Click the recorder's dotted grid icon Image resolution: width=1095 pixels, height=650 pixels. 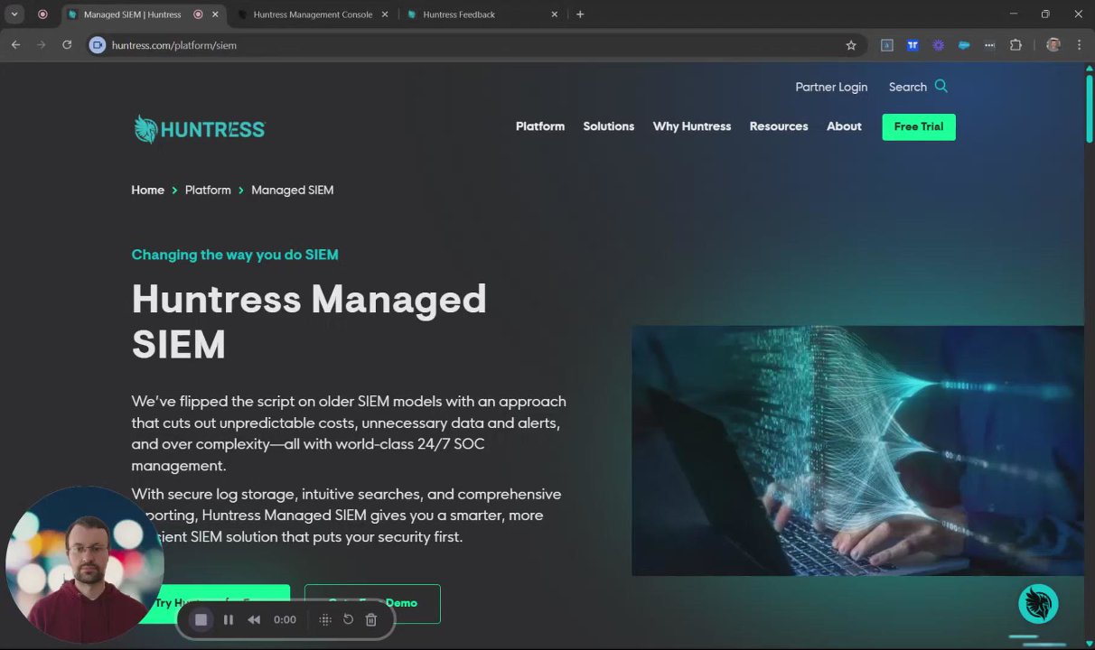325,619
